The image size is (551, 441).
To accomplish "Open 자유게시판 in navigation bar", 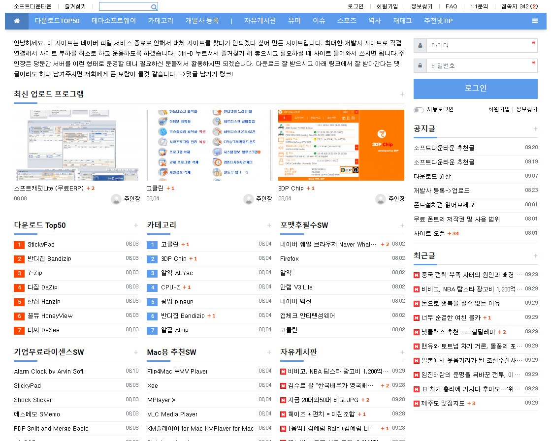I will 260,21.
